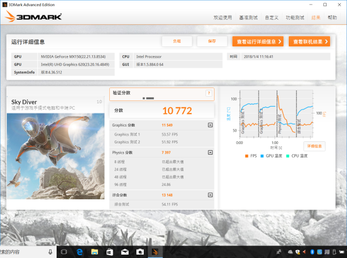The height and width of the screenshot is (258, 347).
Task: Click the Intel(R) UHD Graphics 620 field
Action: 76,64
